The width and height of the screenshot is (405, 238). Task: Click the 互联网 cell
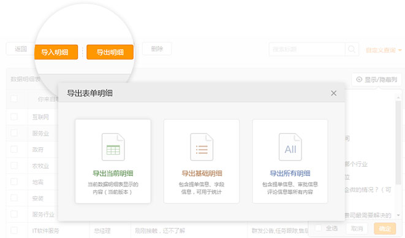[40, 117]
